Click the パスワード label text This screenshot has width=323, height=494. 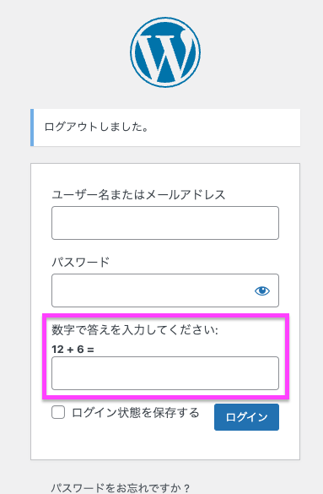(80, 262)
